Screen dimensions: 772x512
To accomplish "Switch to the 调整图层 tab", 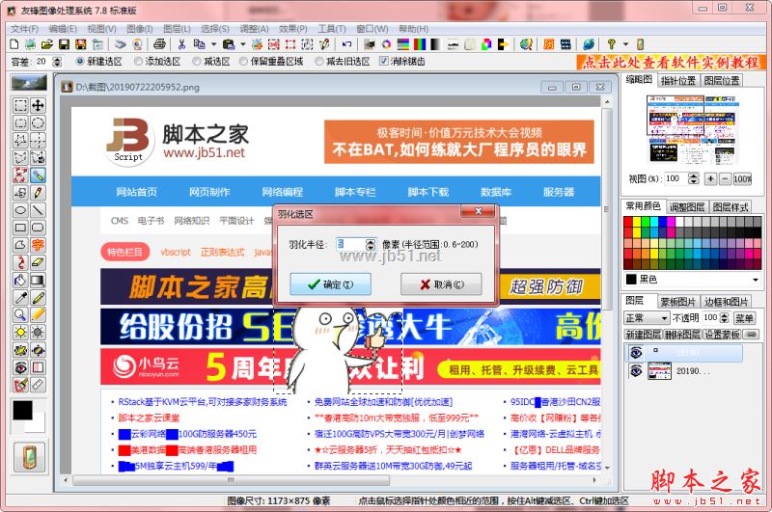I will coord(687,207).
